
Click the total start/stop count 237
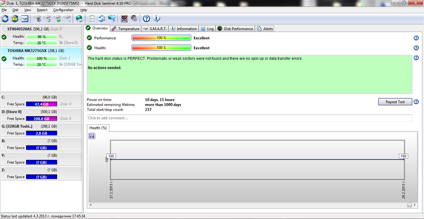(x=148, y=109)
